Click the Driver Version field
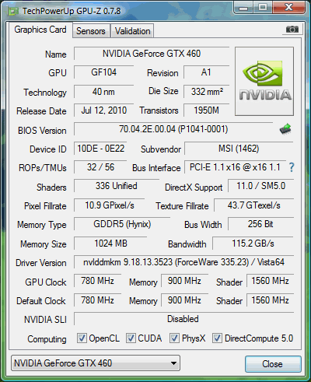 coord(183,262)
